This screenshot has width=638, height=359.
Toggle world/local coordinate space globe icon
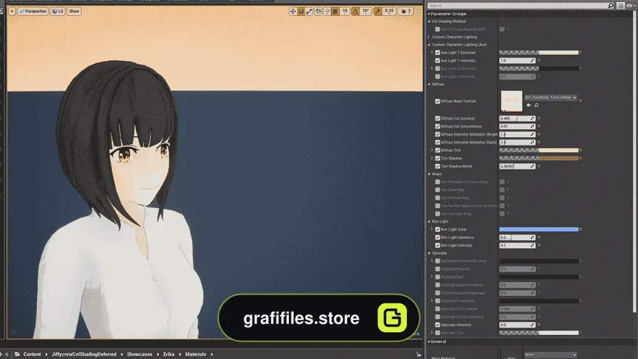[318, 12]
